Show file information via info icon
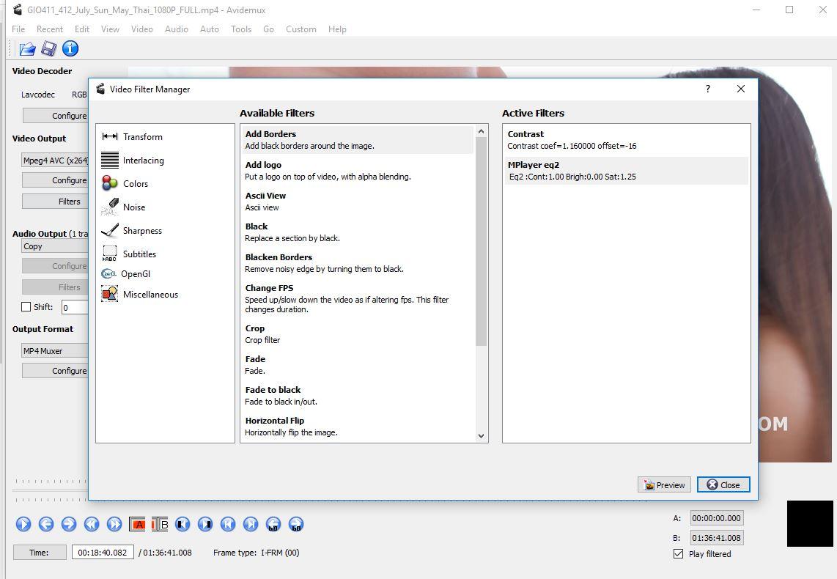This screenshot has width=837, height=579. click(70, 49)
